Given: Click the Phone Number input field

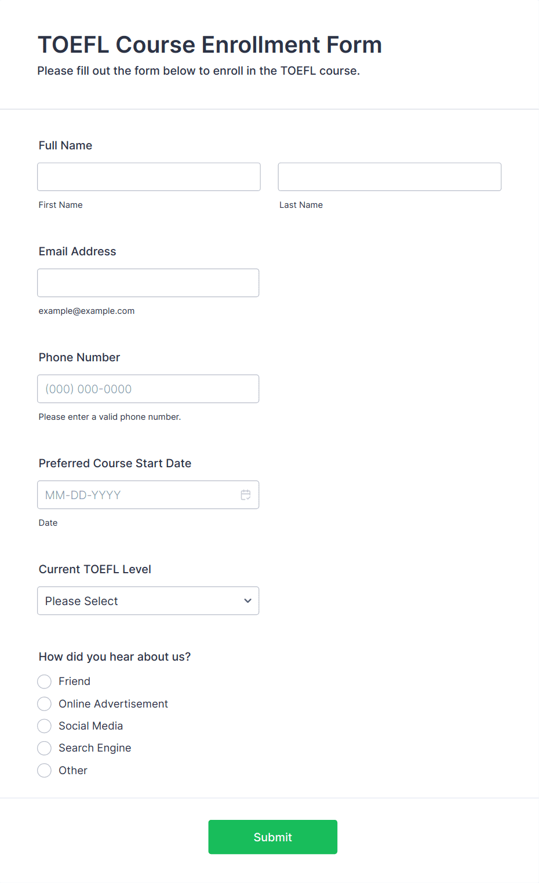Looking at the screenshot, I should 148,389.
